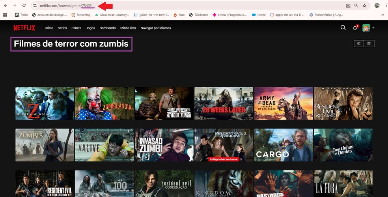The width and height of the screenshot is (388, 197).
Task: Open Resident Evil Raccoon City thumbnail
Action: coord(45,184)
